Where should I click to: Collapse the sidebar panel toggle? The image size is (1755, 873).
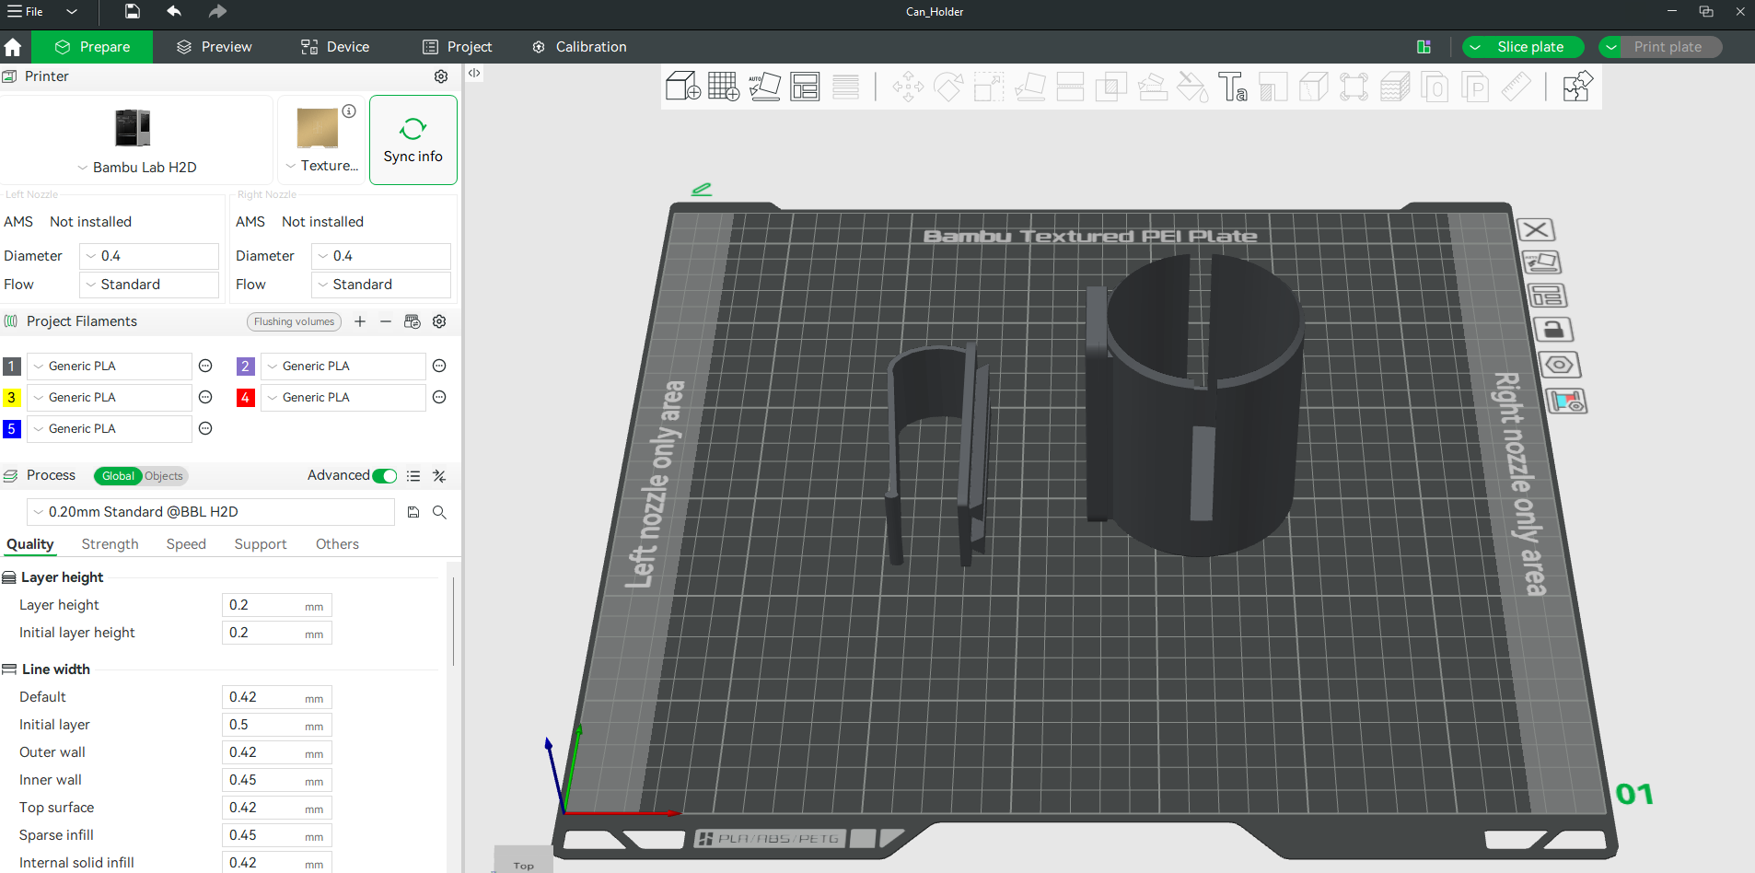[474, 73]
